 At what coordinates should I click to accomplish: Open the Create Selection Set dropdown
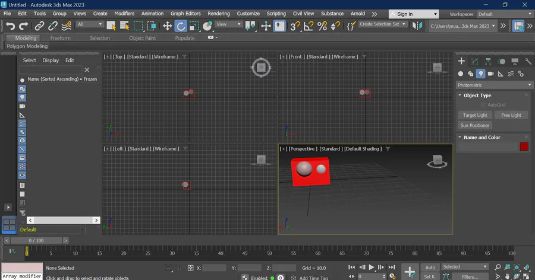point(382,24)
